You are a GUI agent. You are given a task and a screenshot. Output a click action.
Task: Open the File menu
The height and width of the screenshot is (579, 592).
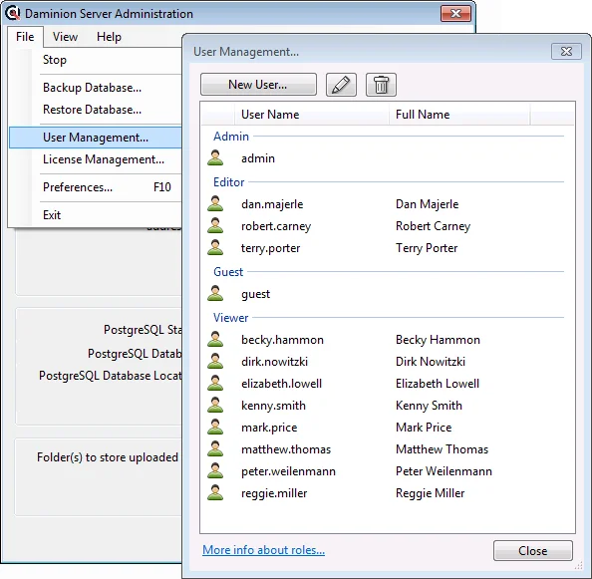pos(25,37)
